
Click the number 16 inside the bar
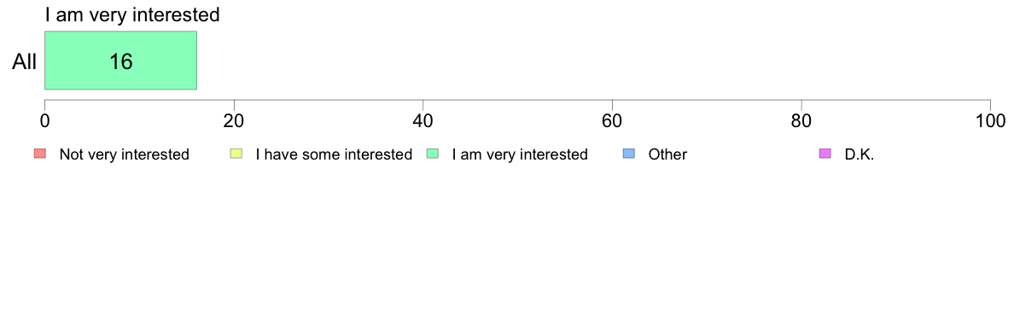point(121,61)
